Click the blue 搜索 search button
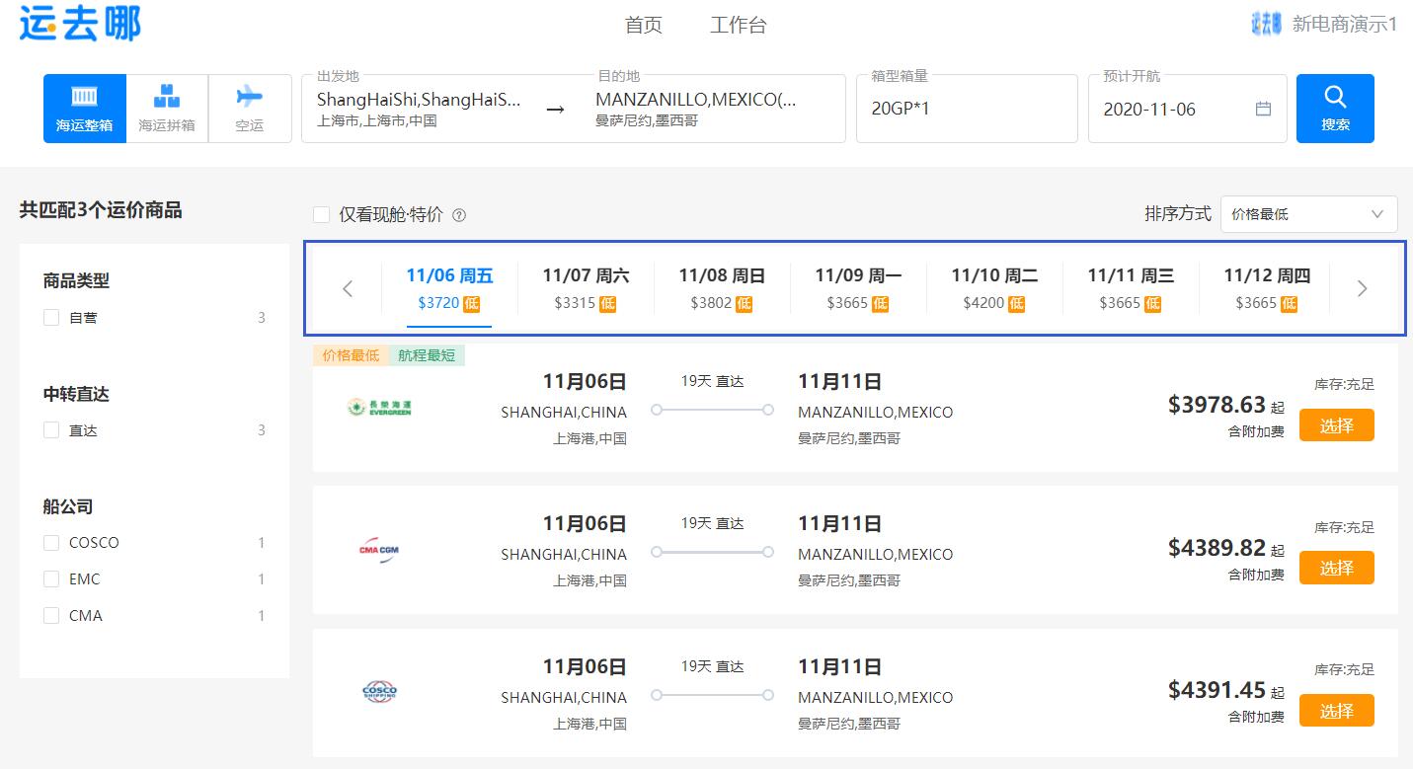This screenshot has width=1413, height=769. click(1335, 108)
